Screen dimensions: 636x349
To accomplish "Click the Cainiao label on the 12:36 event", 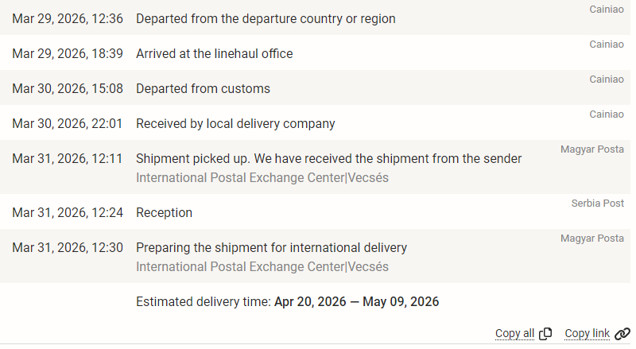I will [607, 10].
